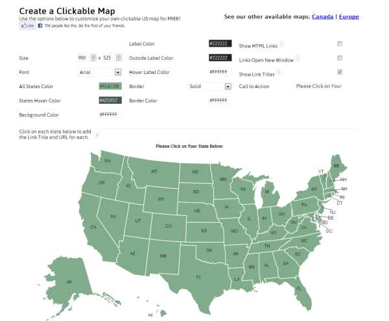Image resolution: width=389 pixels, height=321 pixels.
Task: Open the Europe map link
Action: click(349, 17)
